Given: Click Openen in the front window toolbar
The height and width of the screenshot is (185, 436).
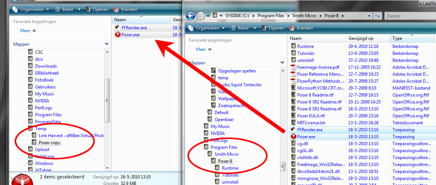Looking at the screenshot, I should click(x=272, y=28).
